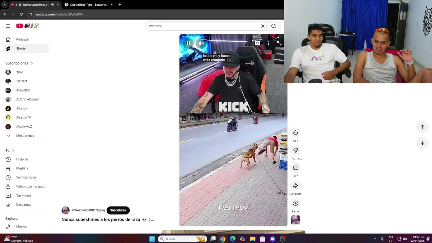Open 50 Cent subscription
Screen dimensions: 432x243
point(26,81)
